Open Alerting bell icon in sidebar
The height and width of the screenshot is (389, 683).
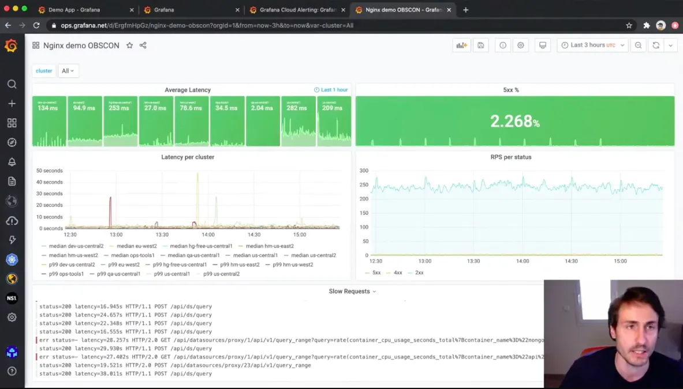click(x=12, y=162)
